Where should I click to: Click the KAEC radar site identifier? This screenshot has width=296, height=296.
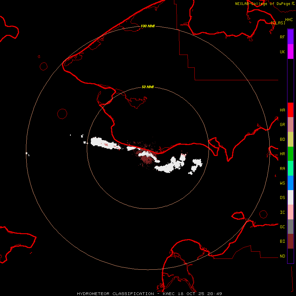click(169, 294)
